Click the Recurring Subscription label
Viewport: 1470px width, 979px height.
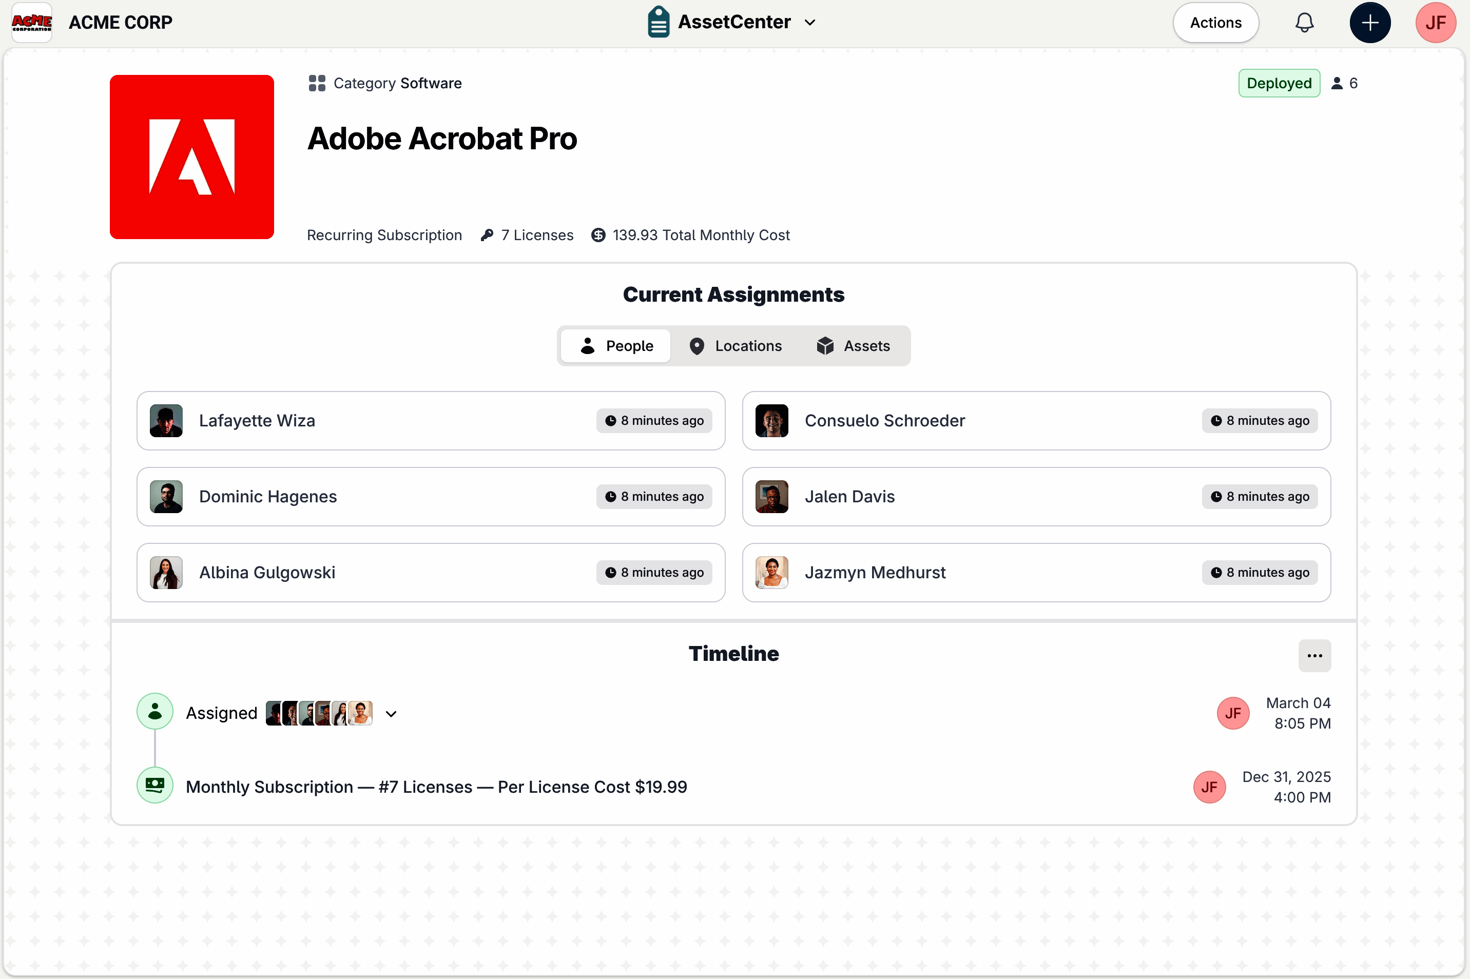384,235
